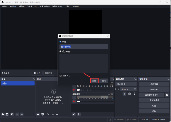Open source properties gear in 来源 toolbar
The height and width of the screenshot is (122, 171).
point(48,115)
